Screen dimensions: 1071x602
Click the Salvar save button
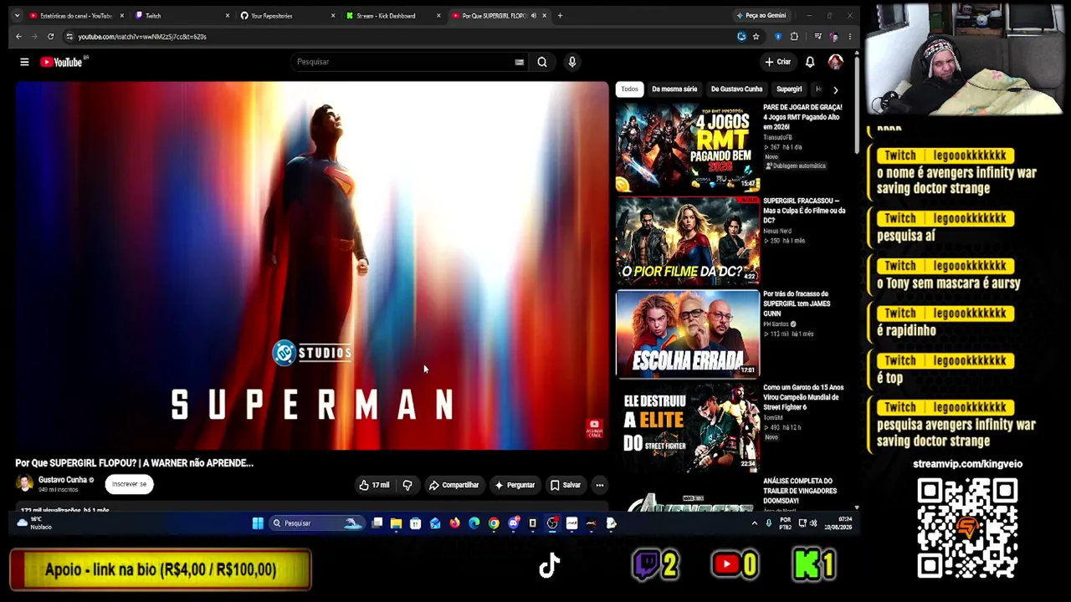click(x=566, y=485)
